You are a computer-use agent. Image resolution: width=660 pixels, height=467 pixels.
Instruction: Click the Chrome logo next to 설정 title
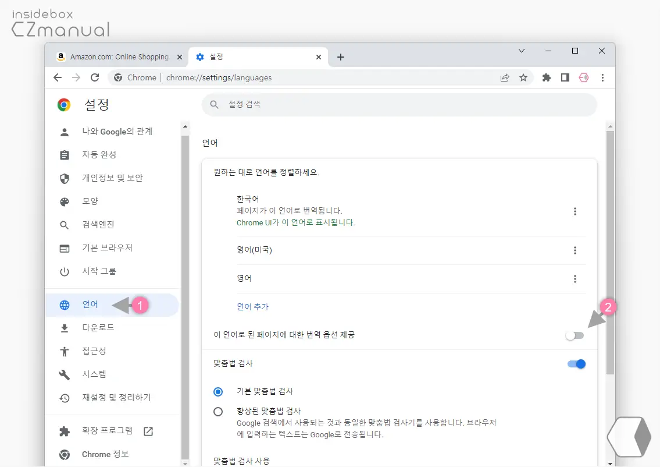64,105
